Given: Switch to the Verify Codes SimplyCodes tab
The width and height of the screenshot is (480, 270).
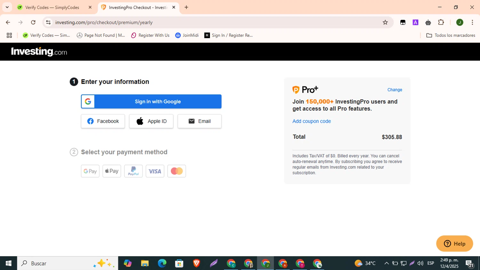Looking at the screenshot, I should tap(52, 7).
